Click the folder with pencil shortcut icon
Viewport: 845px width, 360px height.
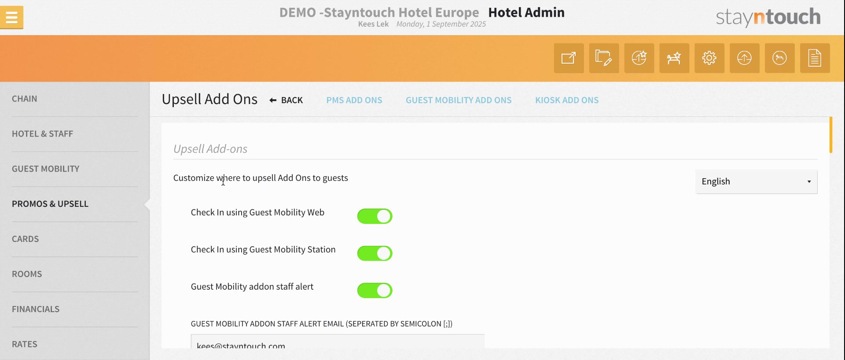(x=604, y=58)
